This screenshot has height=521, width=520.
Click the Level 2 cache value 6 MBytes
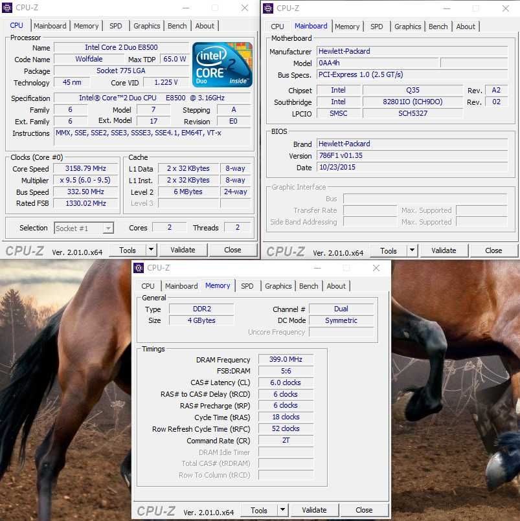click(x=188, y=192)
